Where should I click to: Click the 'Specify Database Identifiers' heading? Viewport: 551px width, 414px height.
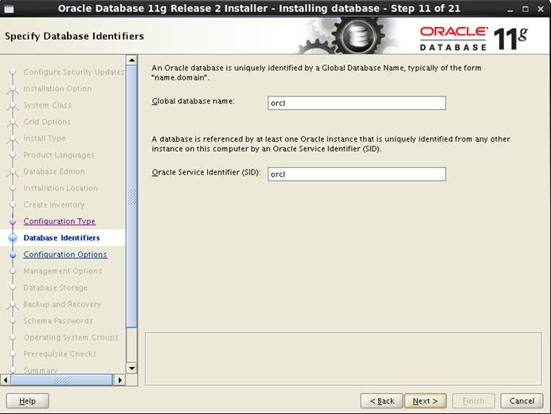(x=75, y=36)
